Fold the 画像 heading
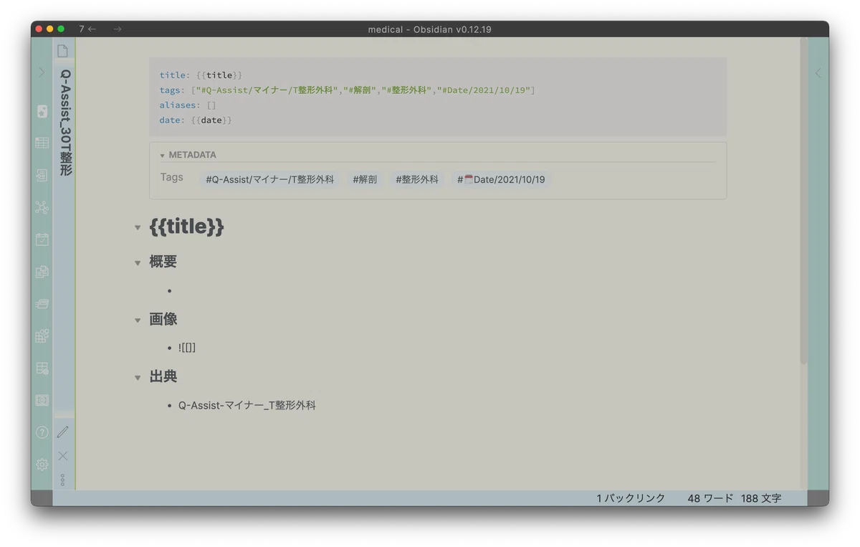 click(x=138, y=320)
